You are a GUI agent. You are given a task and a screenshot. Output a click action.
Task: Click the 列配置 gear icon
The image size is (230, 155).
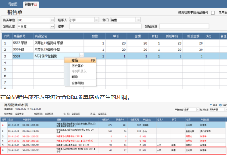coord(220,105)
